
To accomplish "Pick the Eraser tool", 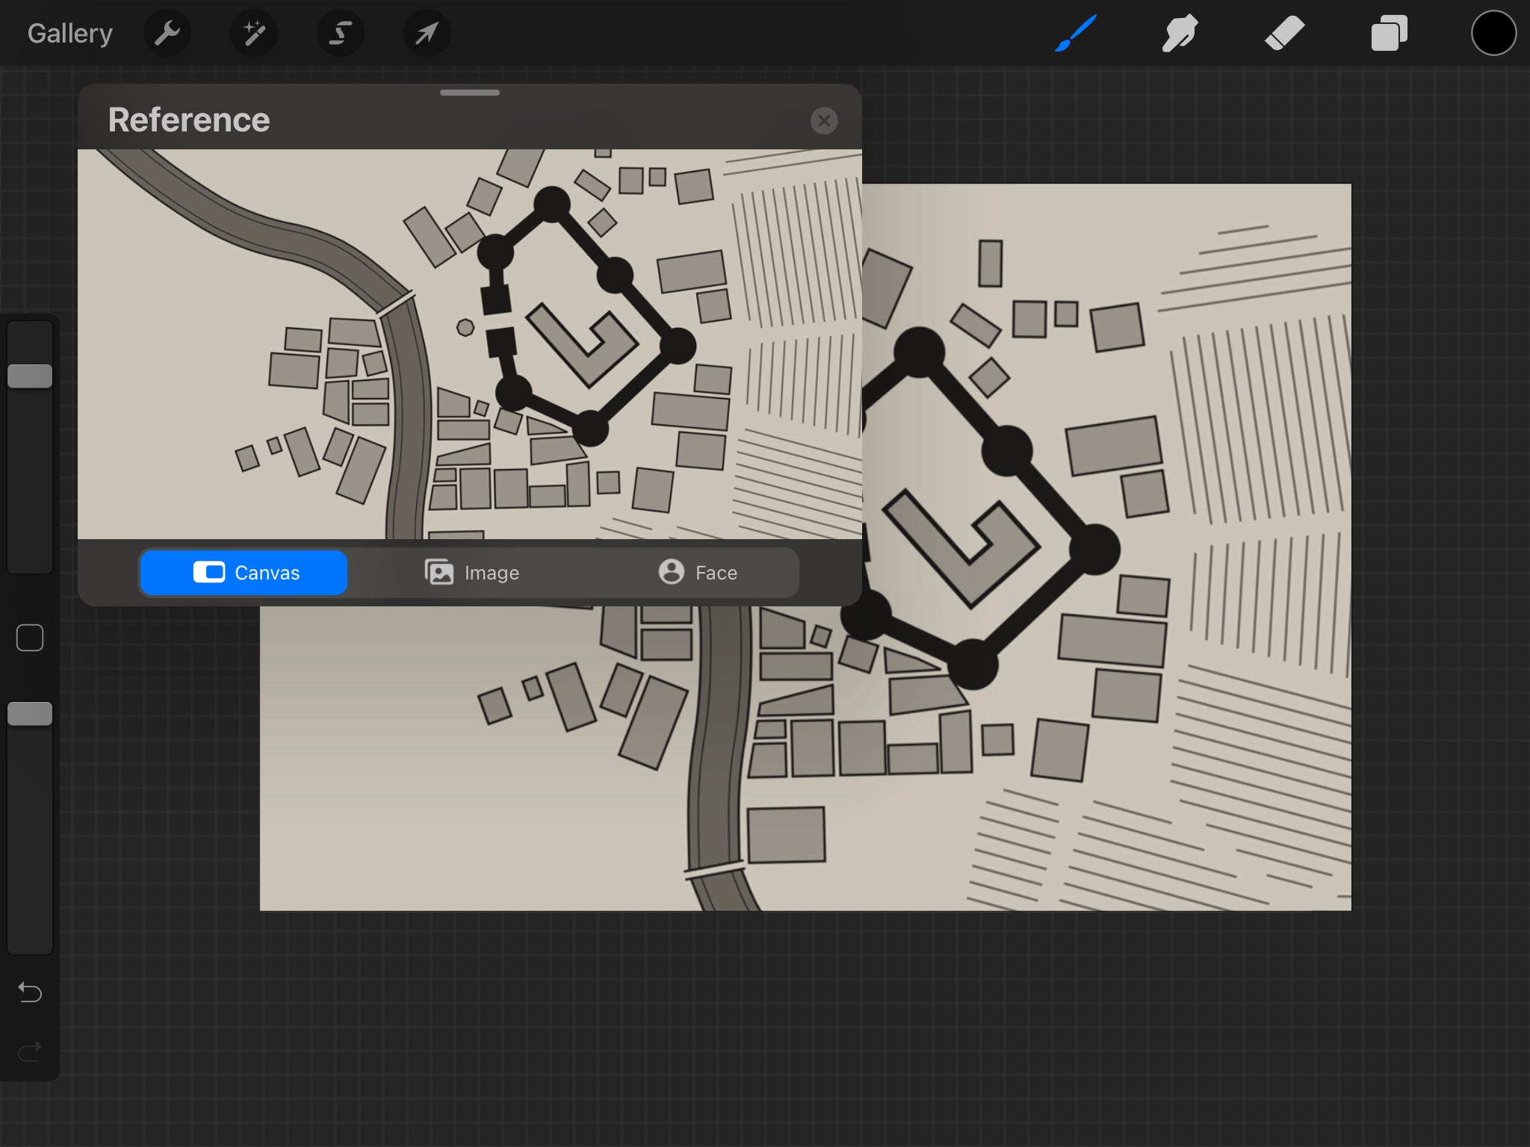I will pyautogui.click(x=1284, y=34).
